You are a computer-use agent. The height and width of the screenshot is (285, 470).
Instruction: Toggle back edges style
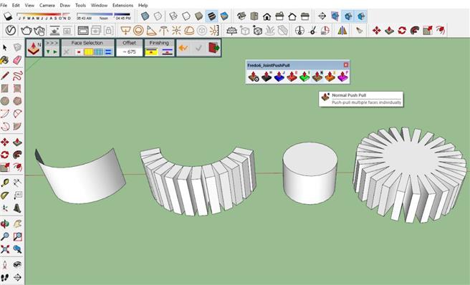pyautogui.click(x=158, y=16)
